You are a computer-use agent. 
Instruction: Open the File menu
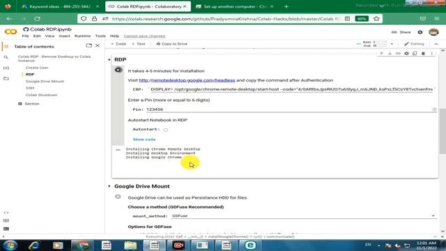pos(25,36)
